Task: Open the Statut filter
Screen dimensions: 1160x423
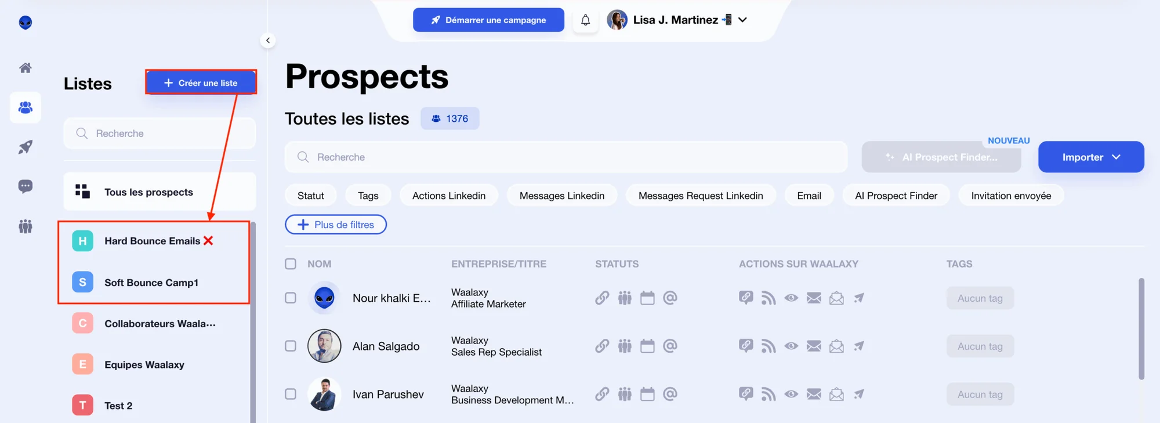Action: [x=310, y=196]
